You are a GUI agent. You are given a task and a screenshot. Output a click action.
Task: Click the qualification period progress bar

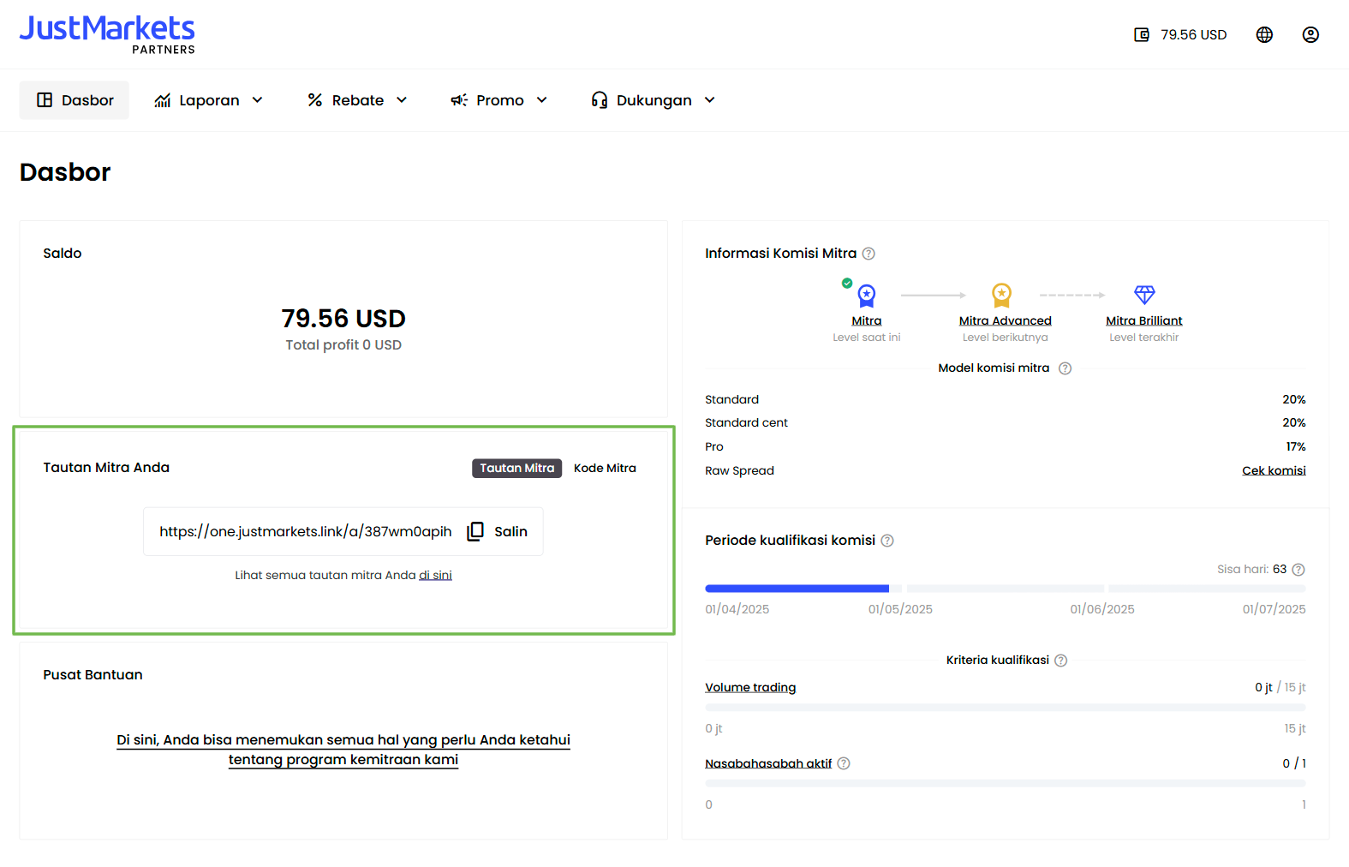click(x=1006, y=589)
